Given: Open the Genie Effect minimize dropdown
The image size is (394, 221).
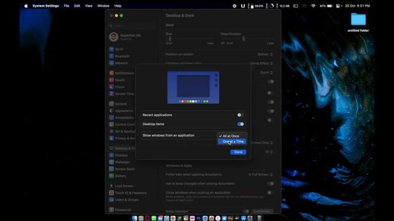Looking at the screenshot, I should click(261, 63).
